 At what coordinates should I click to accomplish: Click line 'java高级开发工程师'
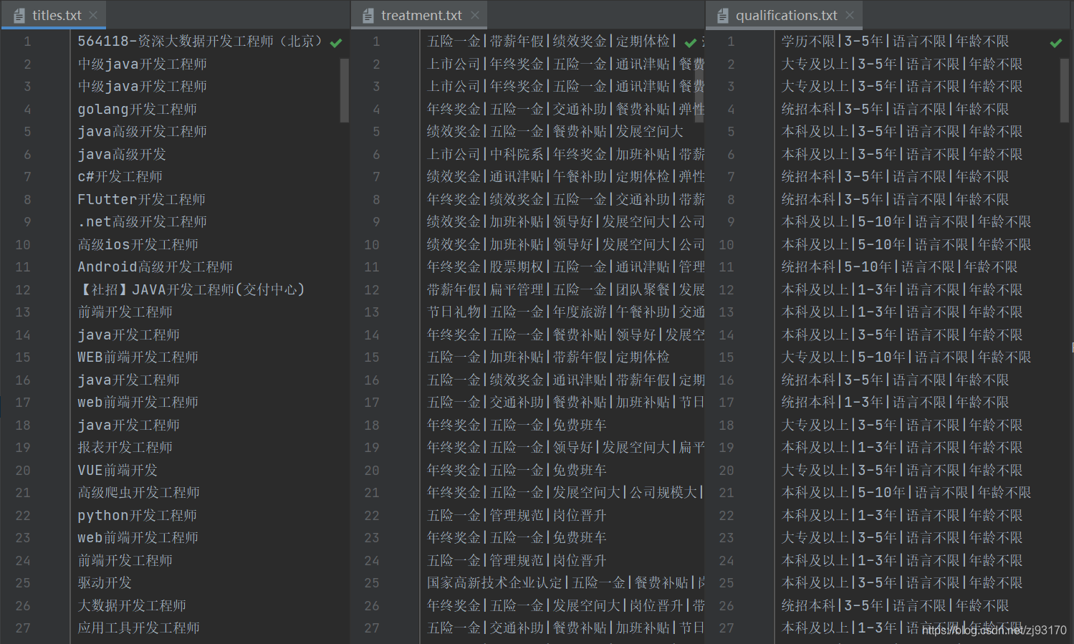142,132
